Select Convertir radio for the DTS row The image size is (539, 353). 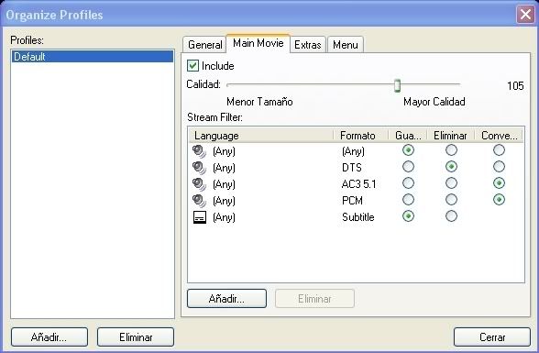tap(499, 167)
